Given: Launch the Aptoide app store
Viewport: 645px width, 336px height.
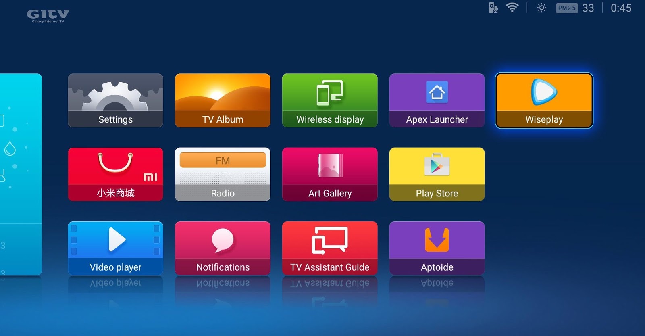Looking at the screenshot, I should 437,248.
